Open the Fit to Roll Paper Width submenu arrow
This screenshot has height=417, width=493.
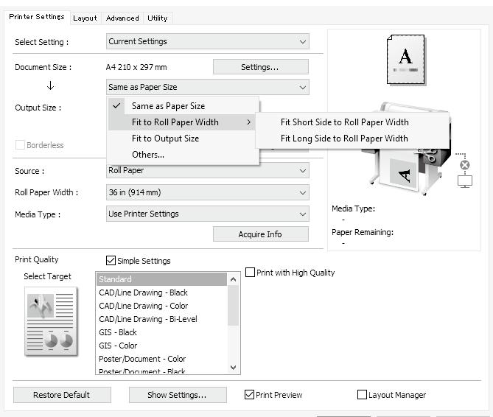click(248, 122)
